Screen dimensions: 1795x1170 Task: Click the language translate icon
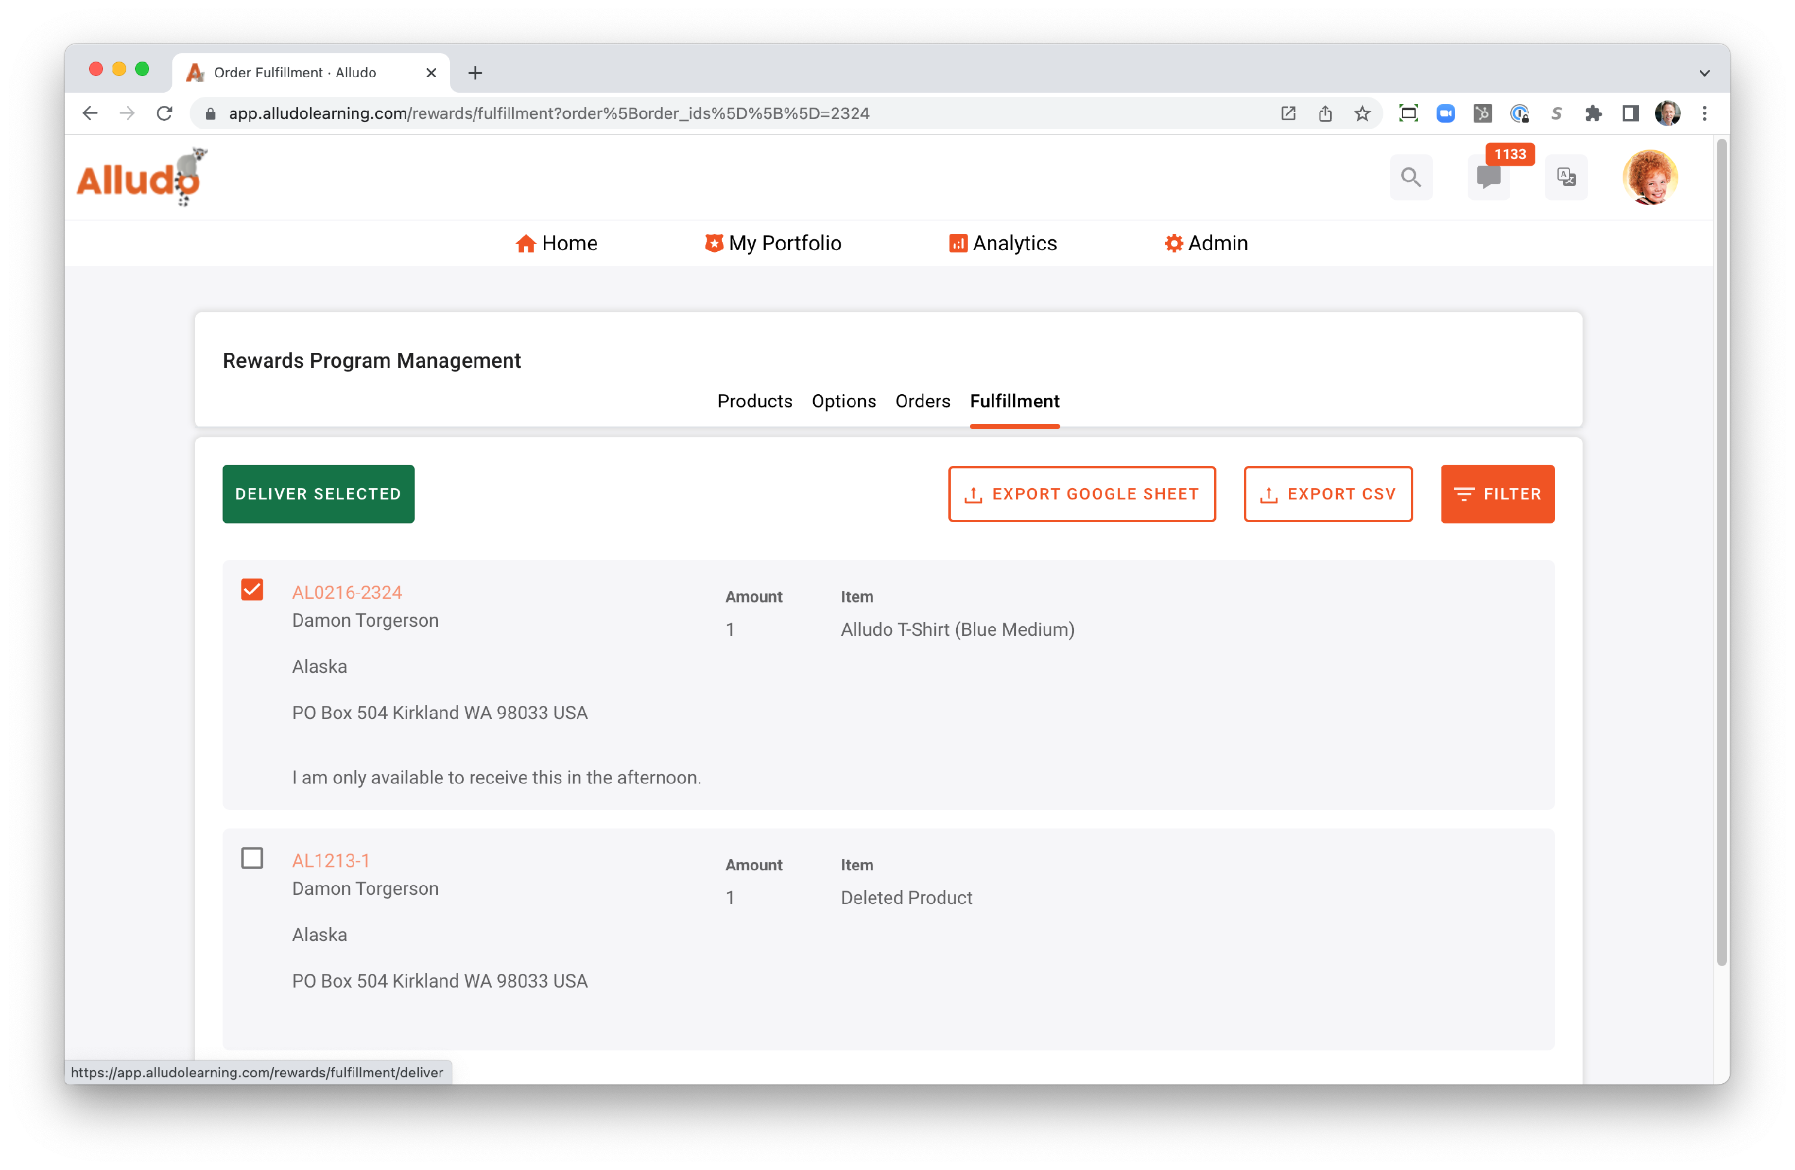click(1566, 177)
